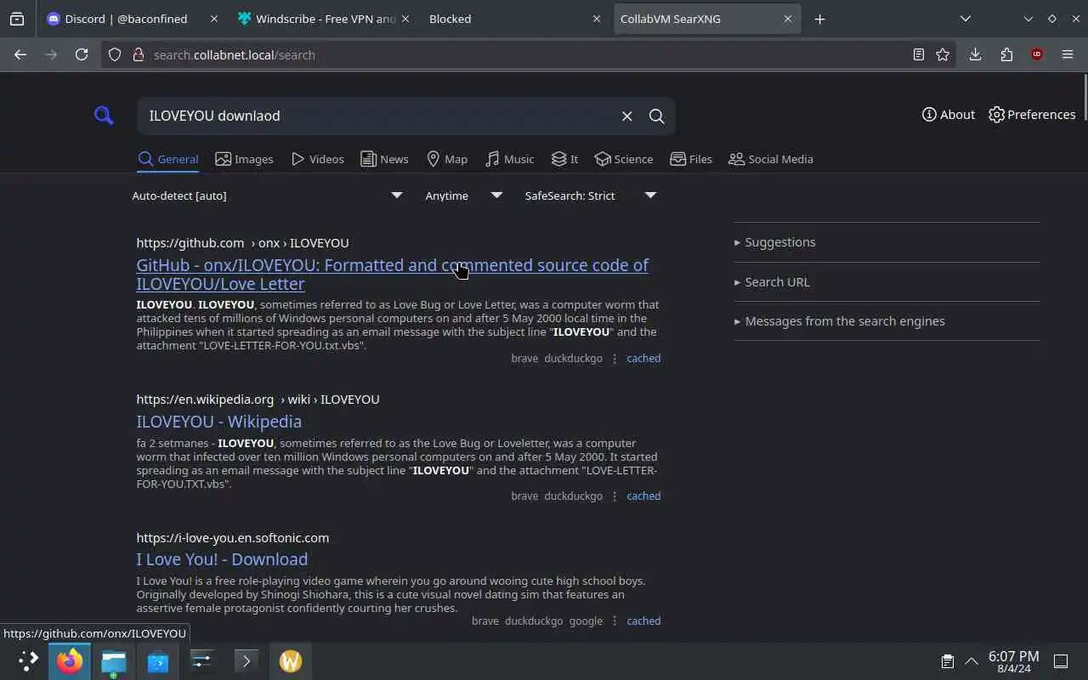Screen dimensions: 1088x680
Task: Open GitHub result's more options menu
Action: (615, 359)
